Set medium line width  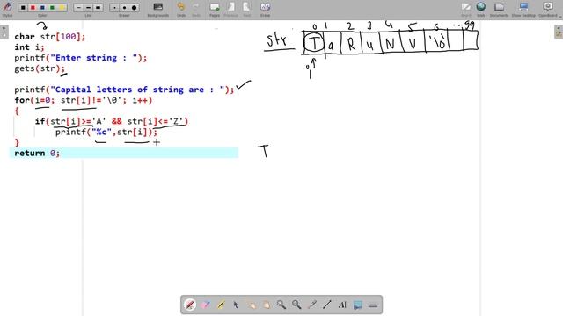pyautogui.click(x=88, y=8)
